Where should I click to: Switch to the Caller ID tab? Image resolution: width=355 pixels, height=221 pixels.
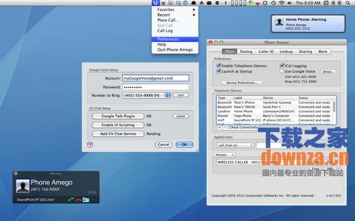pyautogui.click(x=266, y=51)
